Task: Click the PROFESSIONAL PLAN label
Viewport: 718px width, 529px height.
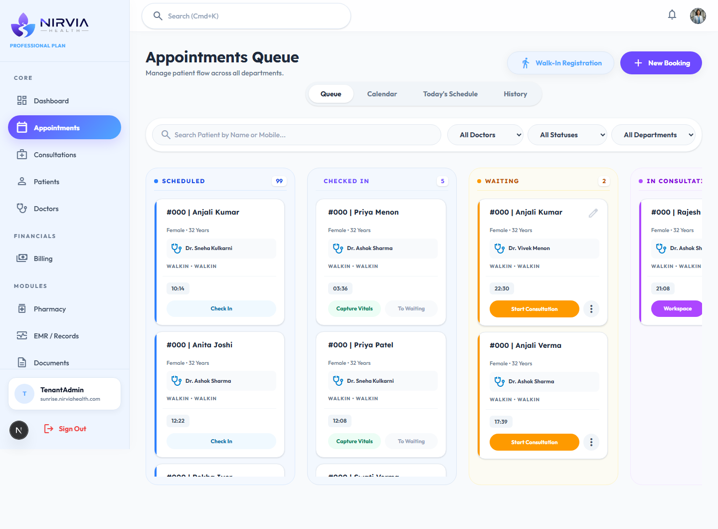Action: point(38,45)
